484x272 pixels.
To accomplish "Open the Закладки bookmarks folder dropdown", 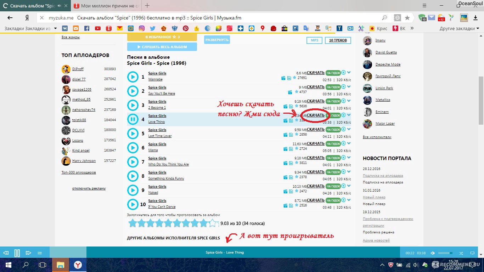I will (30, 28).
